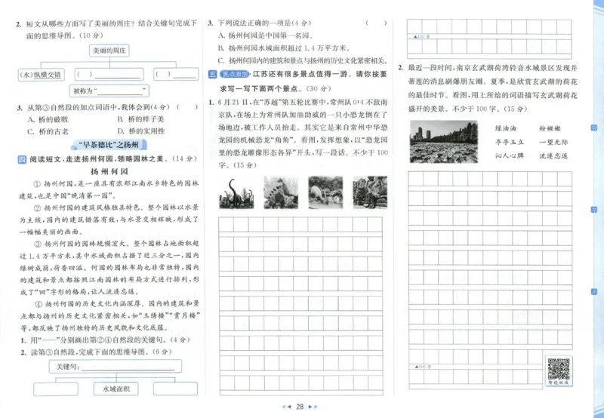Choose option A. 扬州何园是中国第一名园
The image size is (604, 418).
point(266,35)
